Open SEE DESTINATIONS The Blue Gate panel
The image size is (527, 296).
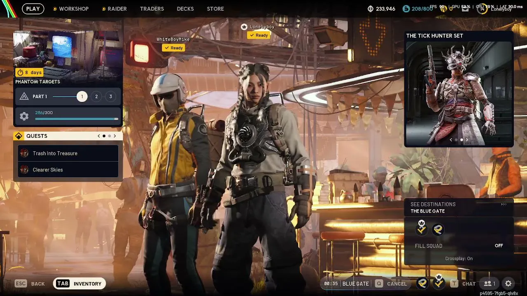pyautogui.click(x=459, y=208)
